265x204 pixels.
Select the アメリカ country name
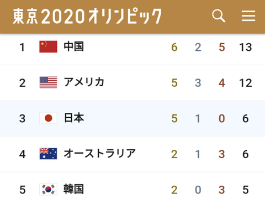(84, 82)
